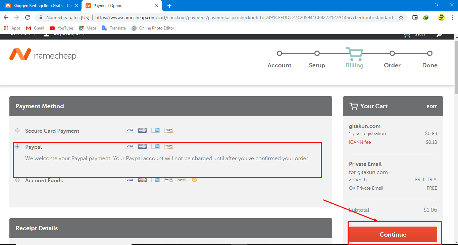Close the Payment Option tab
Image resolution: width=458 pixels, height=245 pixels.
click(156, 6)
